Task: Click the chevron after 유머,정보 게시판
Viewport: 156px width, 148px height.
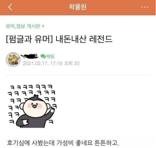Action: (x=43, y=26)
